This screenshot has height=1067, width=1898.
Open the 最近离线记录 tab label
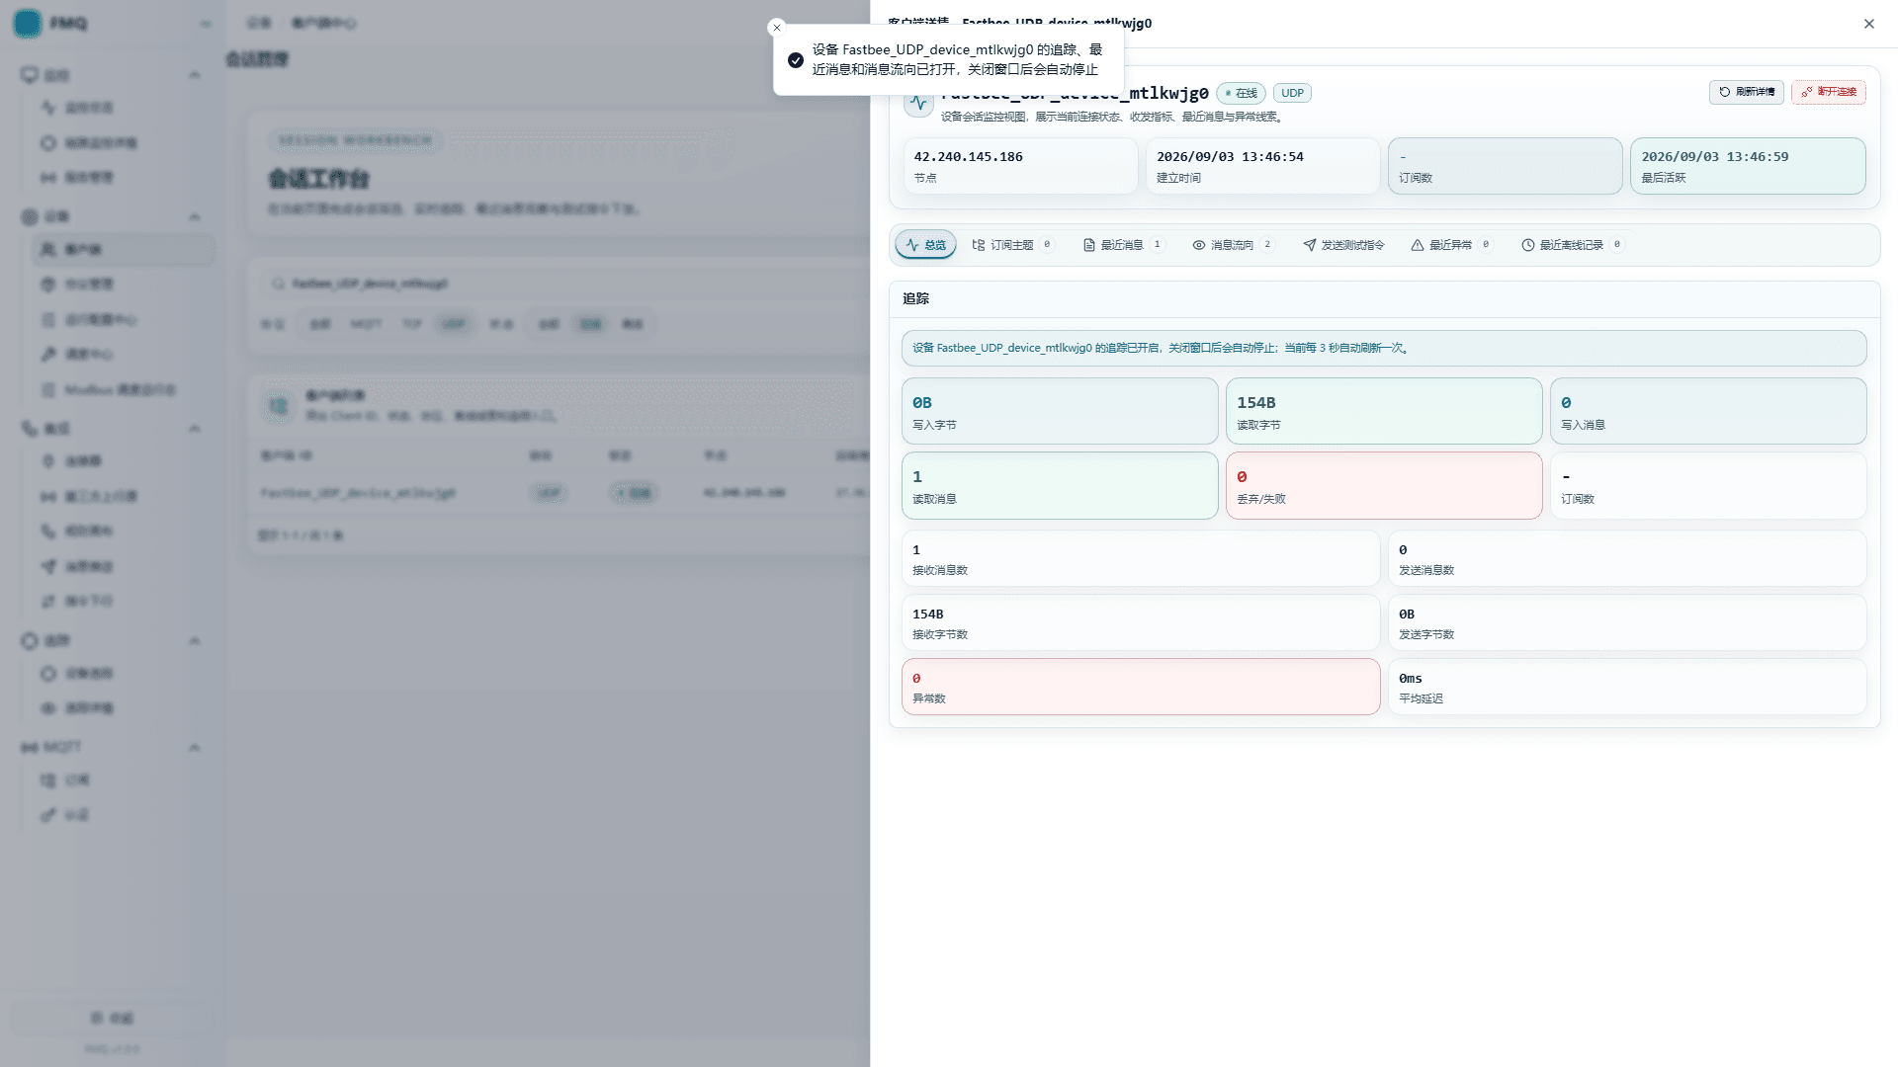[1571, 245]
